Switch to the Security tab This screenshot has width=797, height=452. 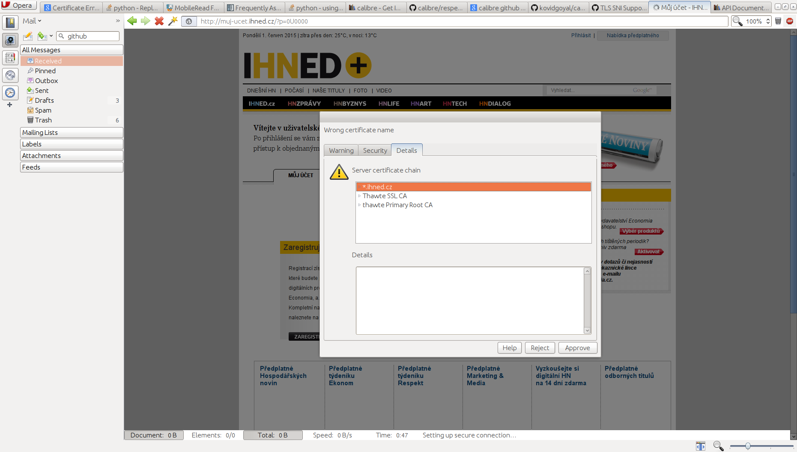point(375,151)
